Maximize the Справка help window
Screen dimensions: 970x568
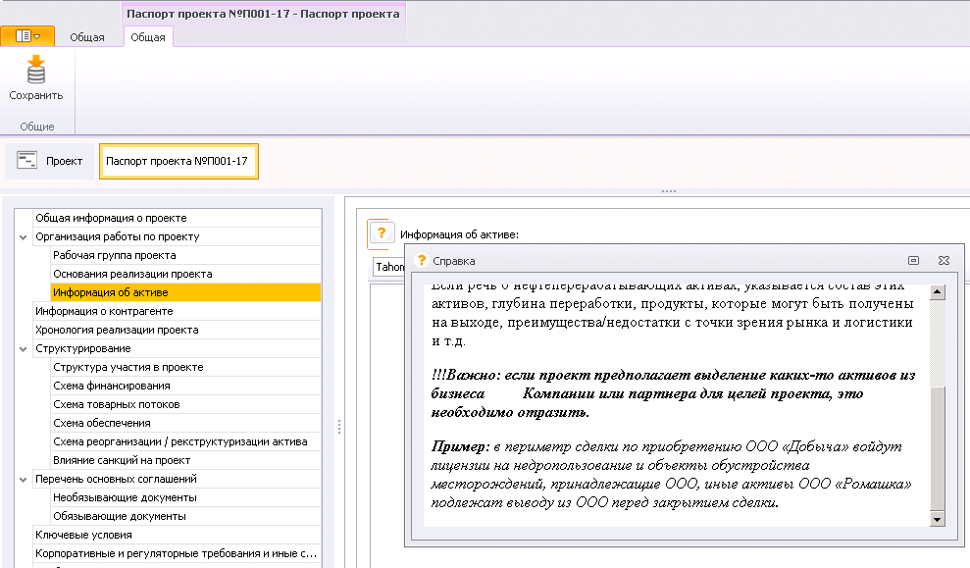tap(913, 260)
